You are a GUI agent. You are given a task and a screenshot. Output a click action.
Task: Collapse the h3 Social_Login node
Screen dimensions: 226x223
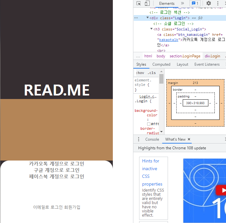151,29
